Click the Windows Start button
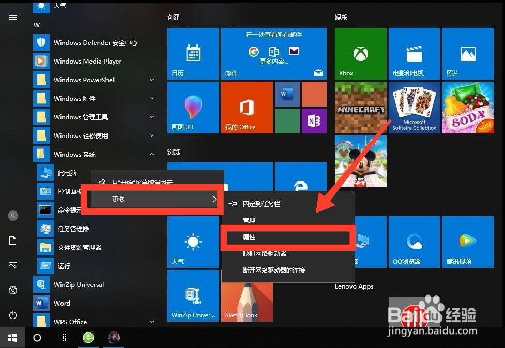This screenshot has height=348, width=505. (12, 338)
